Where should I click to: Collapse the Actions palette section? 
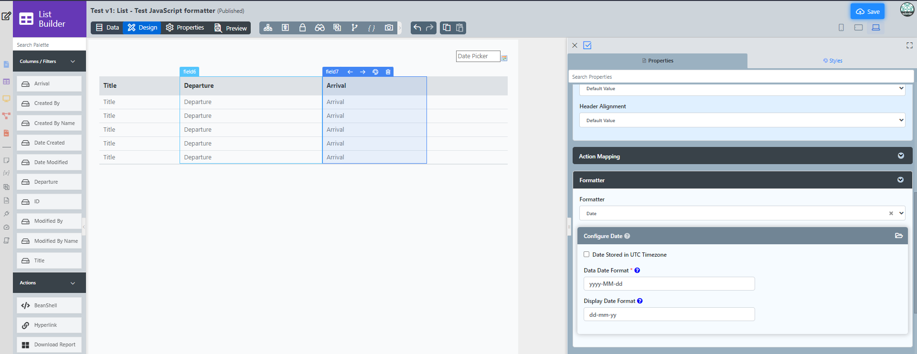click(x=73, y=283)
